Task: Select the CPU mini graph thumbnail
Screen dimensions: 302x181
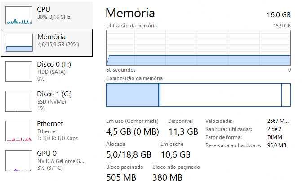Action: pyautogui.click(x=19, y=15)
